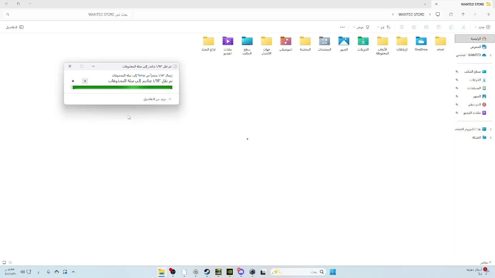Viewport: 495px width, 278px height.
Task: Click the Temp link in progress dialog
Action: [x=141, y=75]
